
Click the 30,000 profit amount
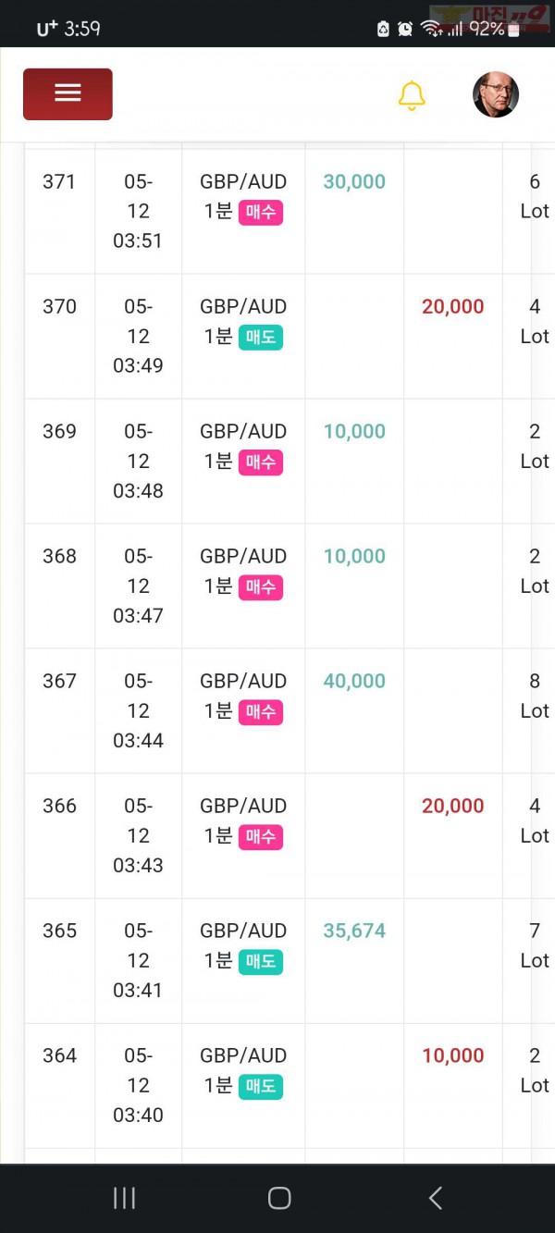tap(354, 181)
